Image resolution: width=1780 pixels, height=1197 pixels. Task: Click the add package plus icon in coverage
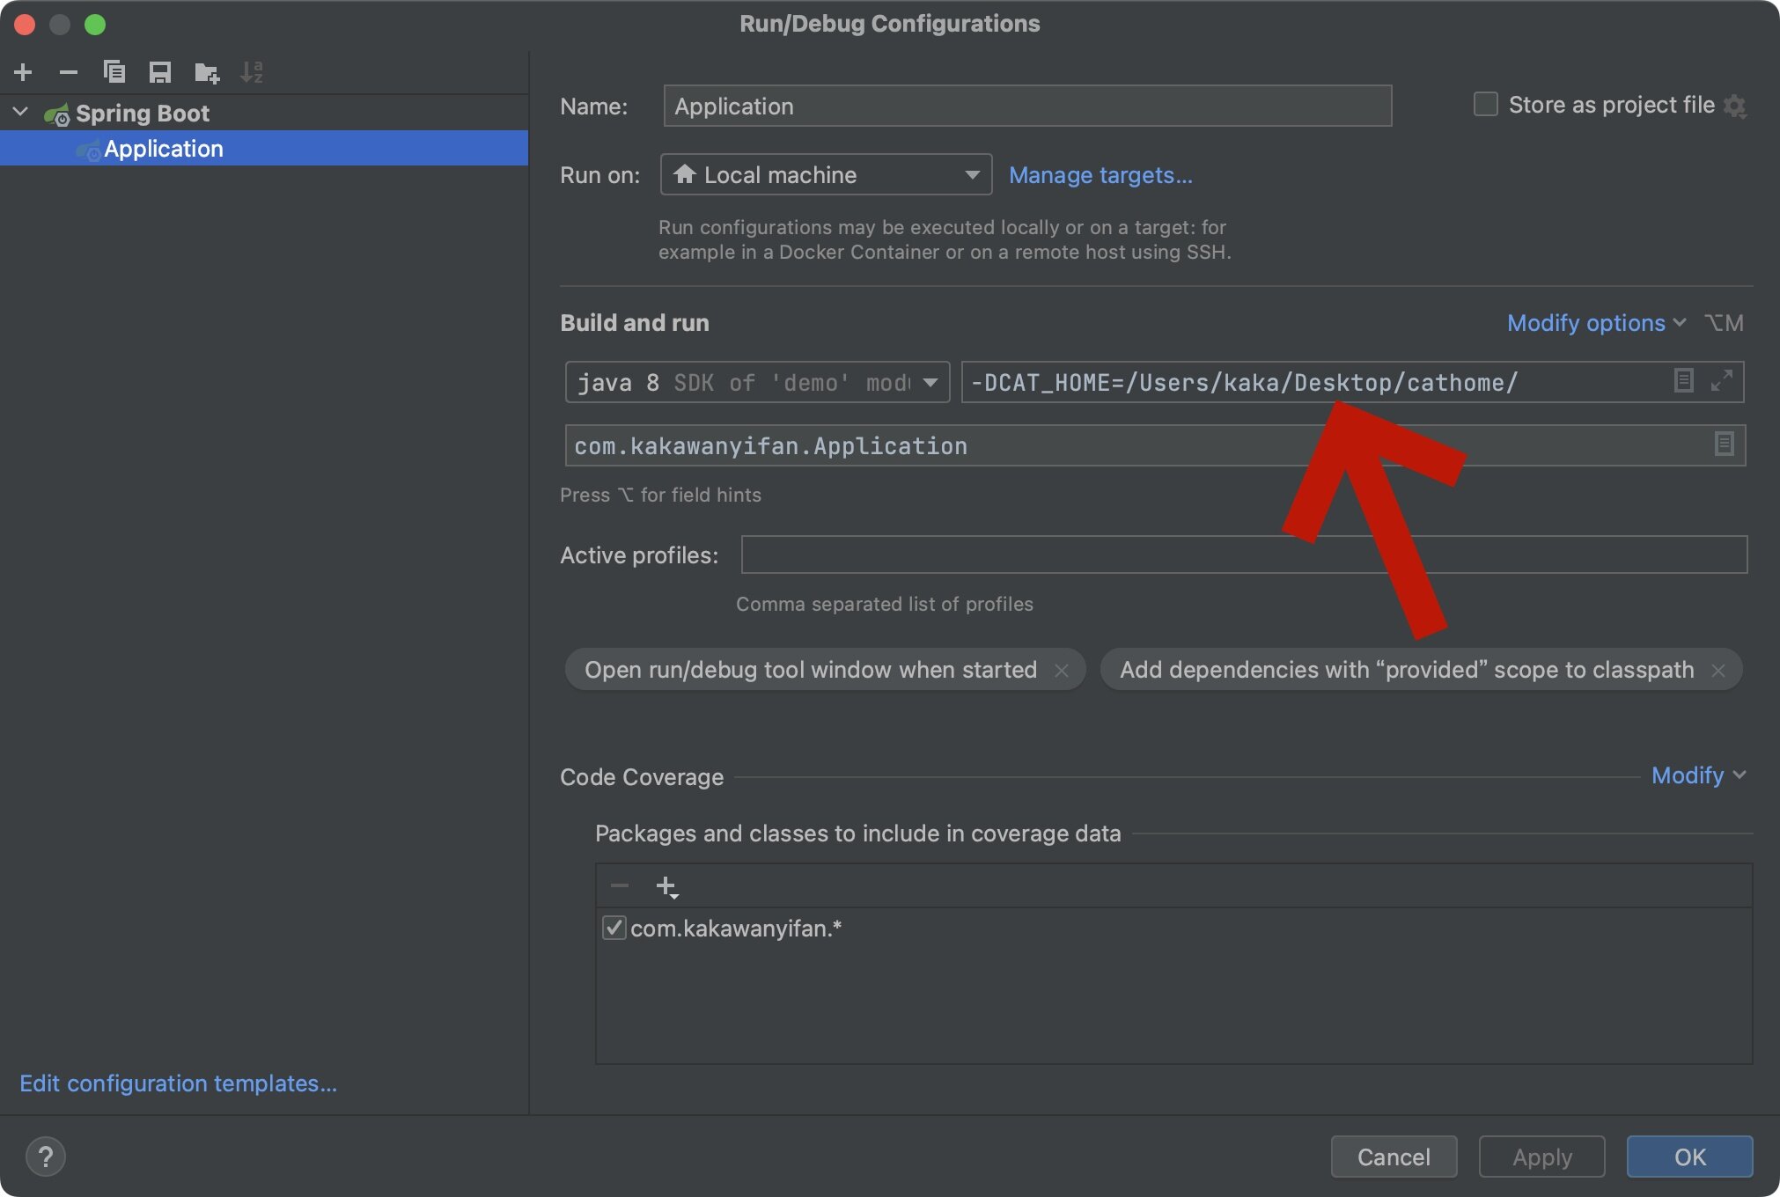pos(667,886)
